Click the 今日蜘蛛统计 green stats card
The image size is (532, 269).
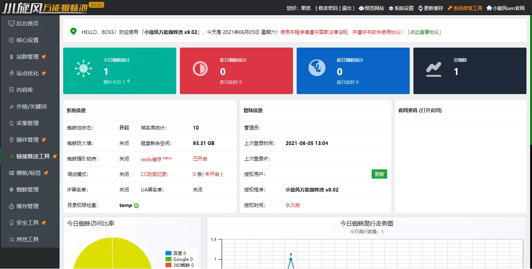pos(119,70)
